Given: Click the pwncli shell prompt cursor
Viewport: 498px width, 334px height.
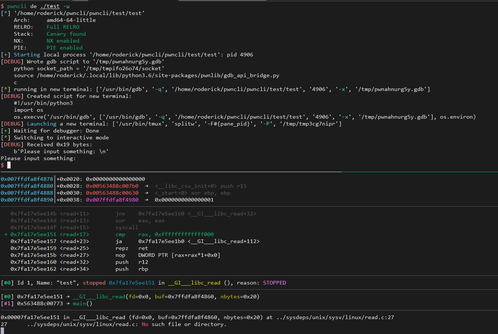Looking at the screenshot, I should point(9,165).
